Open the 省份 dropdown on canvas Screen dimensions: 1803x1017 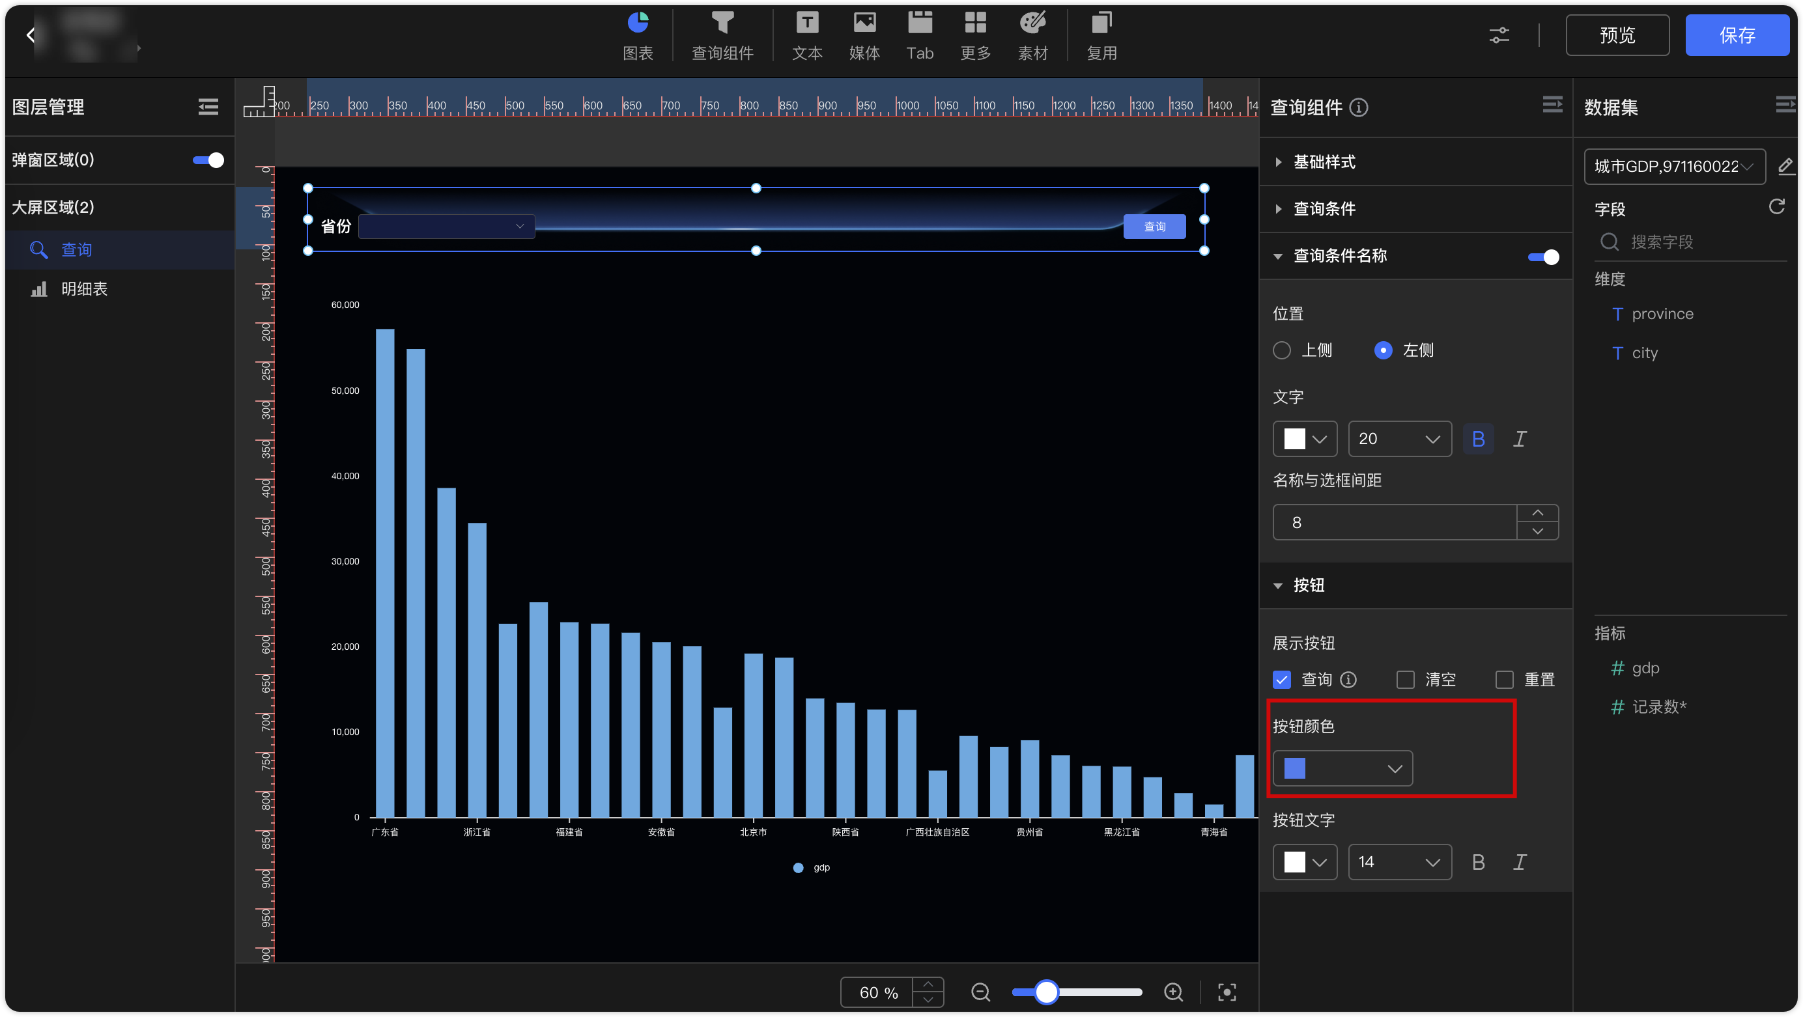(x=447, y=226)
